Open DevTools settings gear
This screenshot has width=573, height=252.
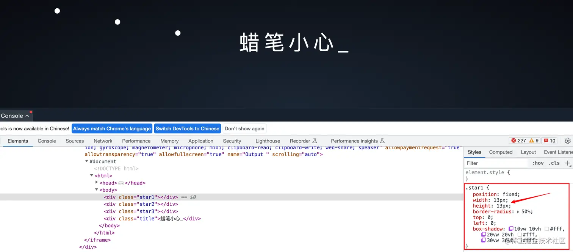tap(567, 141)
